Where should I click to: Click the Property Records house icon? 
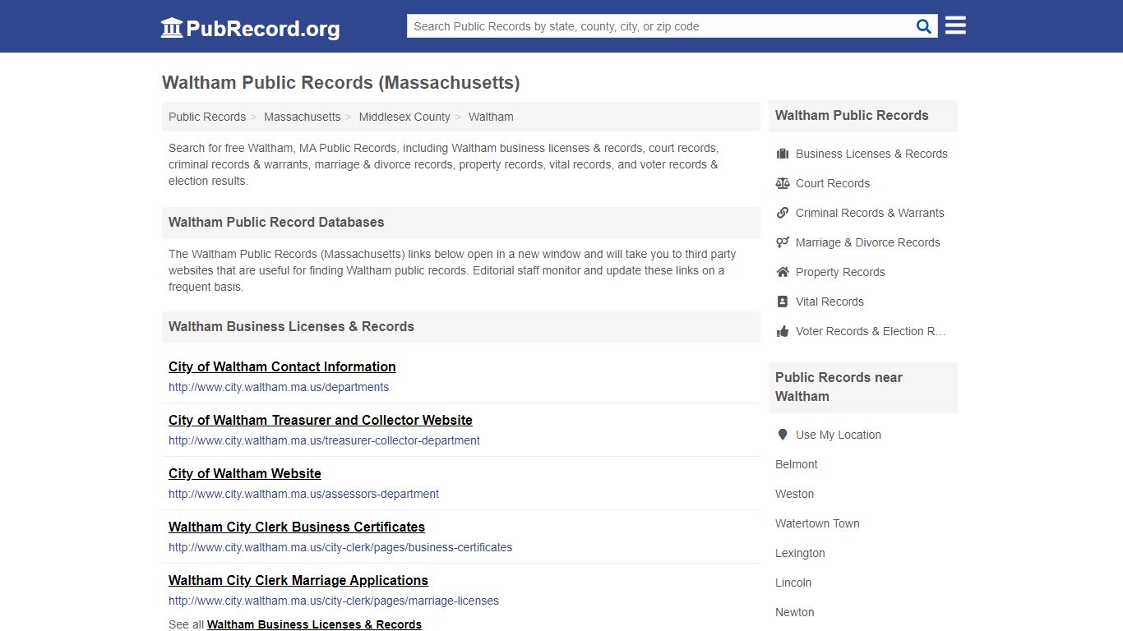coord(783,272)
